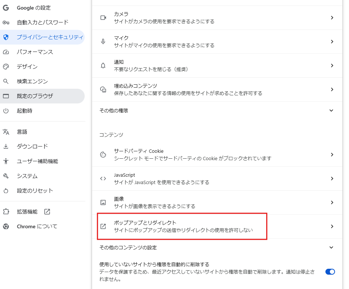Open JavaScript settings via its arrow
This screenshot has height=289, width=349.
(x=332, y=179)
